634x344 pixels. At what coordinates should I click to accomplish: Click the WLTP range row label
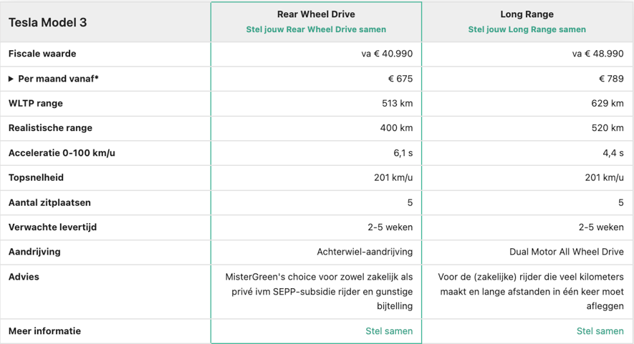click(36, 104)
